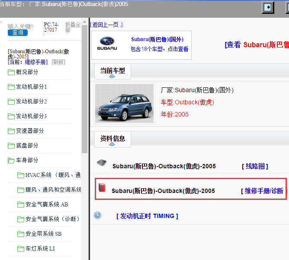Screen dimensions: 289x260
Task: Click Subaru-Outback-2005 title in repair manual row
Action: click(x=163, y=191)
